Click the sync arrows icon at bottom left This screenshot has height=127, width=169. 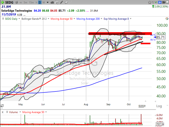[2, 106]
